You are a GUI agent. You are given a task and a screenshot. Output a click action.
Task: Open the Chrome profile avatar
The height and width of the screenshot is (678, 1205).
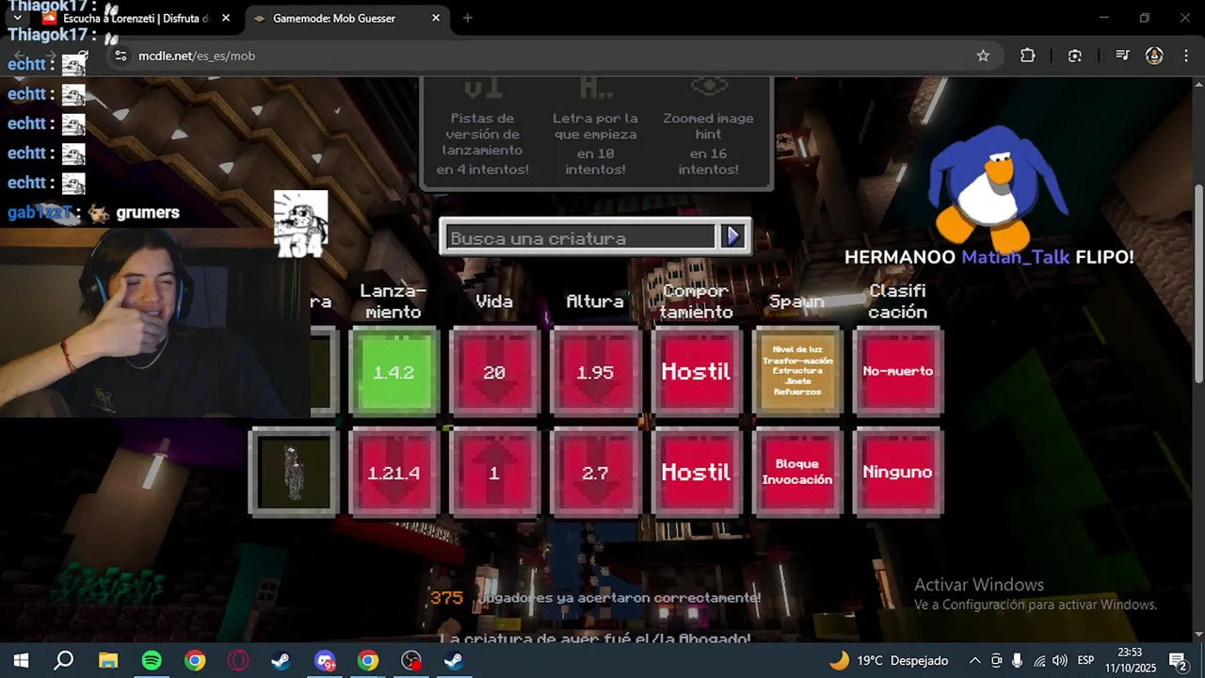click(1154, 56)
